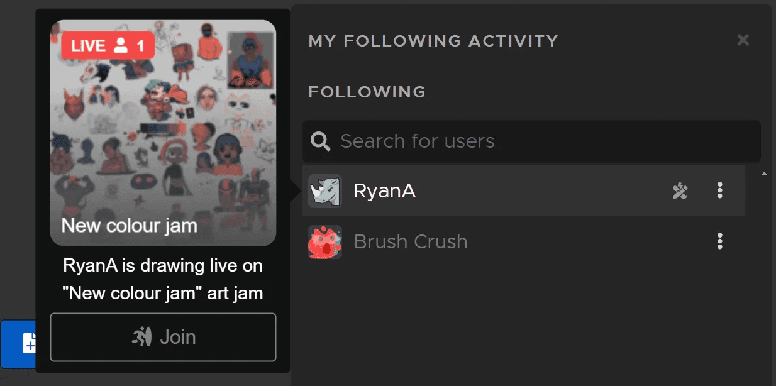Click the Join button for the art jam

tap(163, 337)
